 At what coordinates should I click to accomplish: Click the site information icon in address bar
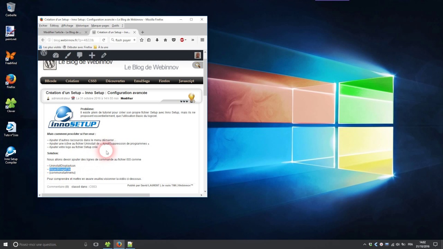pos(49,40)
